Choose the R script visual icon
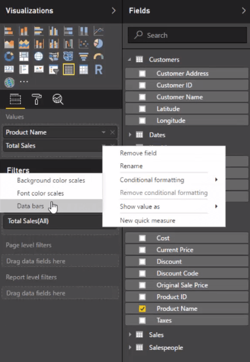Screen dimensions: 250x362 pos(99,69)
